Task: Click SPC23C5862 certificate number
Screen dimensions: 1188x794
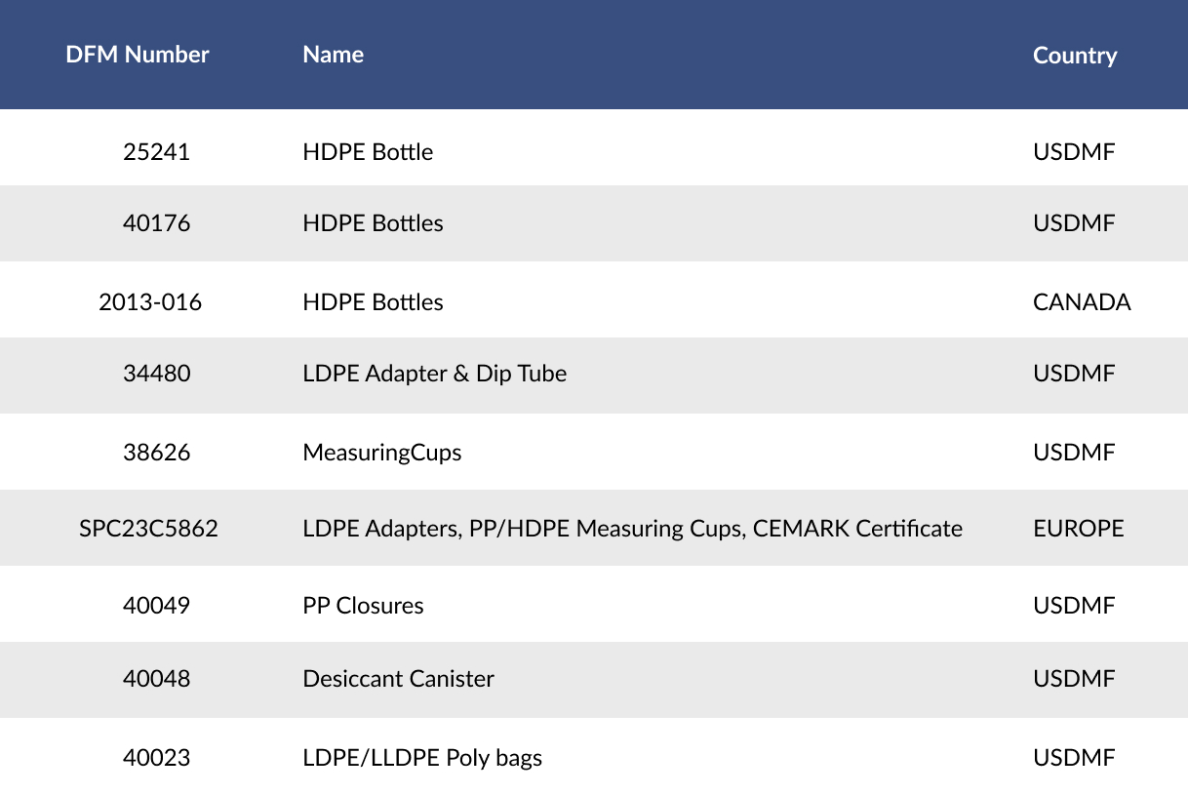Action: click(x=148, y=529)
